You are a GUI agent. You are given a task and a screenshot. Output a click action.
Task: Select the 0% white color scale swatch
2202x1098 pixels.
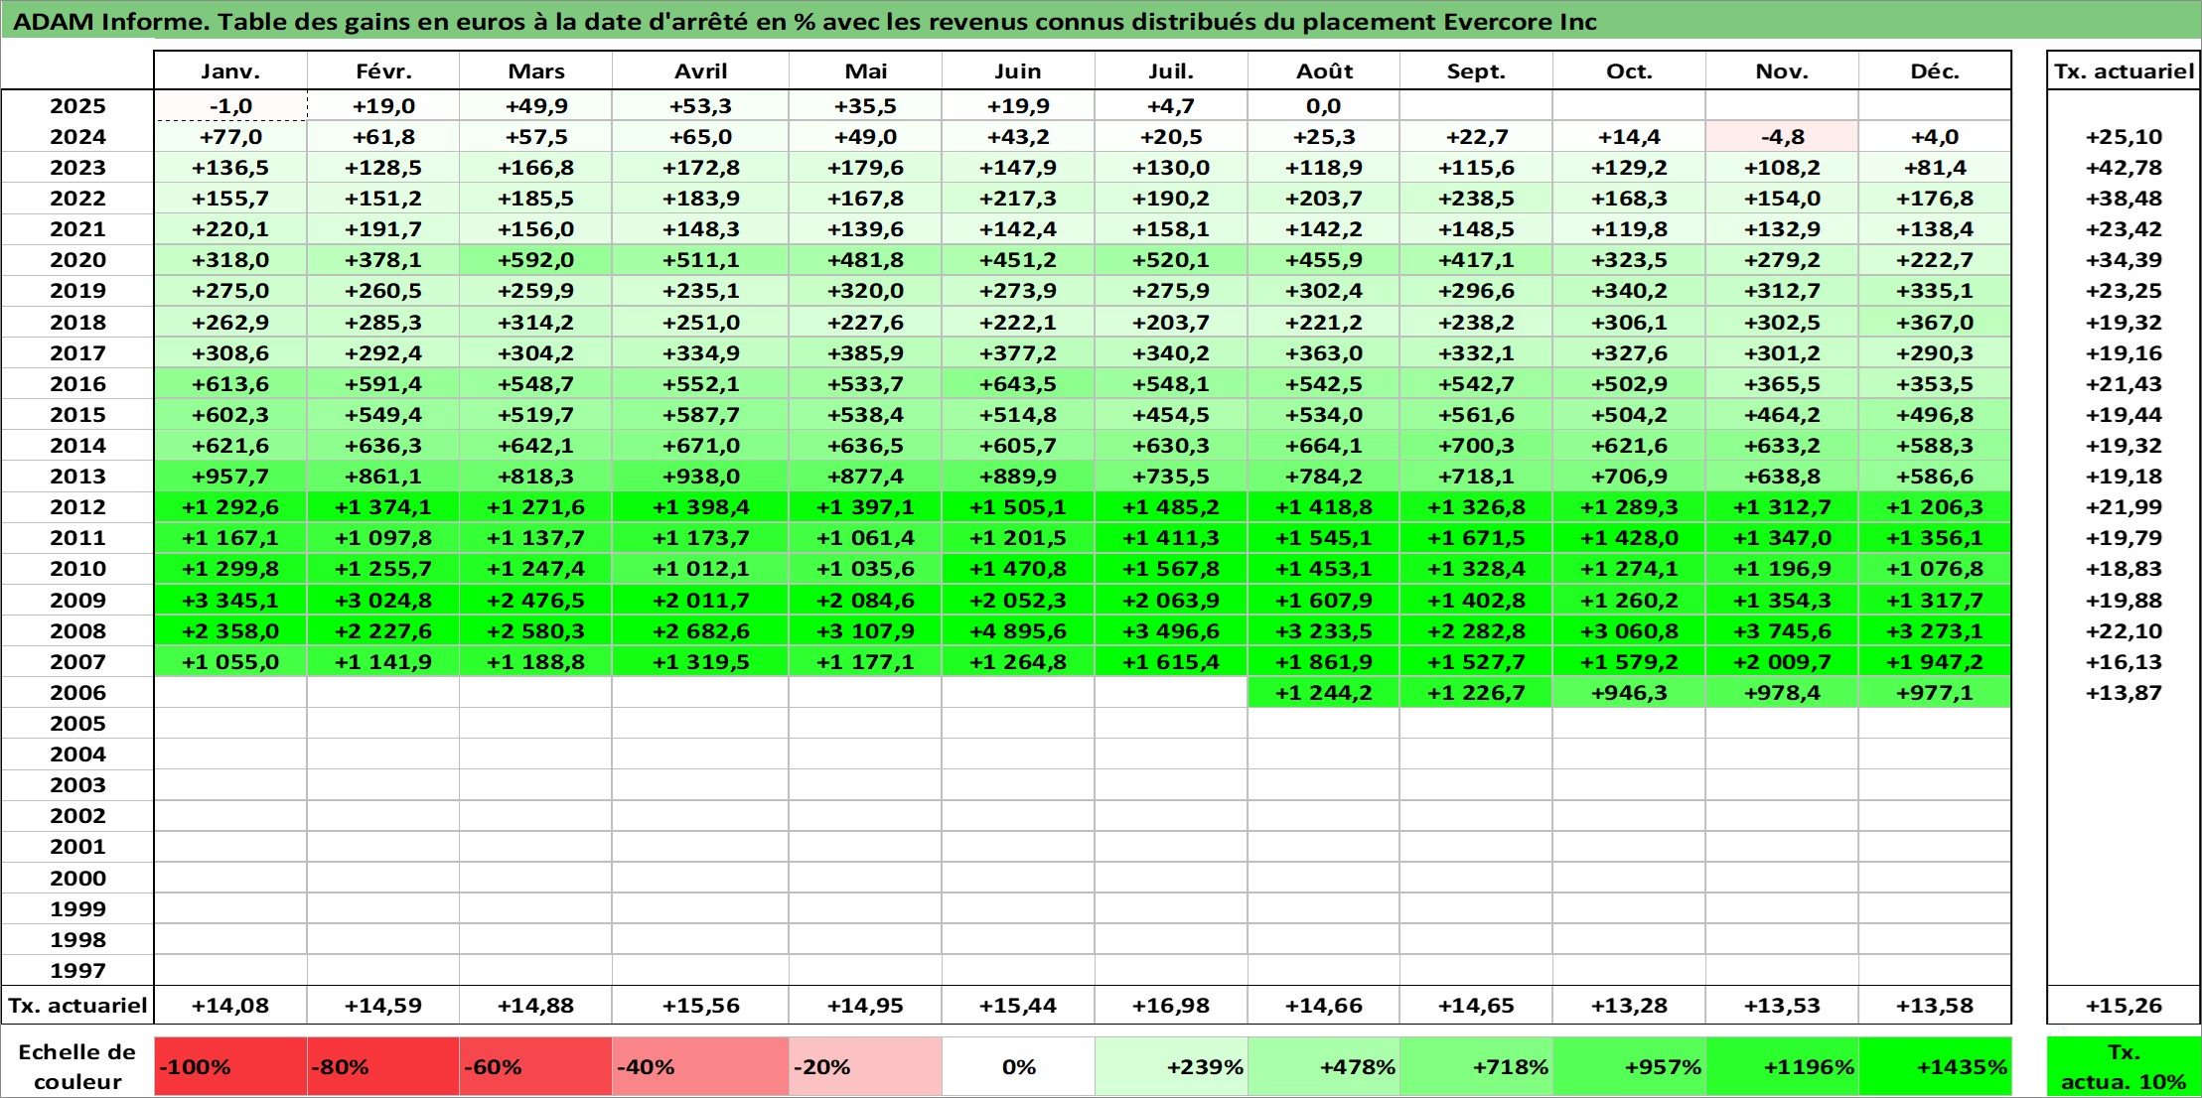pos(1018,1067)
